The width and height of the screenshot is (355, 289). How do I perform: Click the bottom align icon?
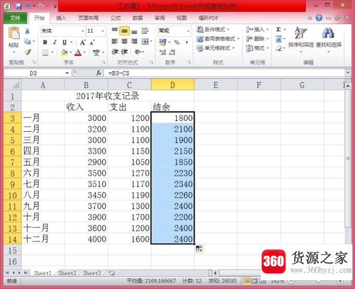click(134, 31)
